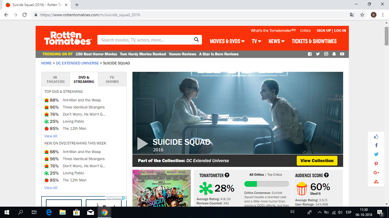
Task: Expand the TV dropdown menu
Action: [257, 41]
